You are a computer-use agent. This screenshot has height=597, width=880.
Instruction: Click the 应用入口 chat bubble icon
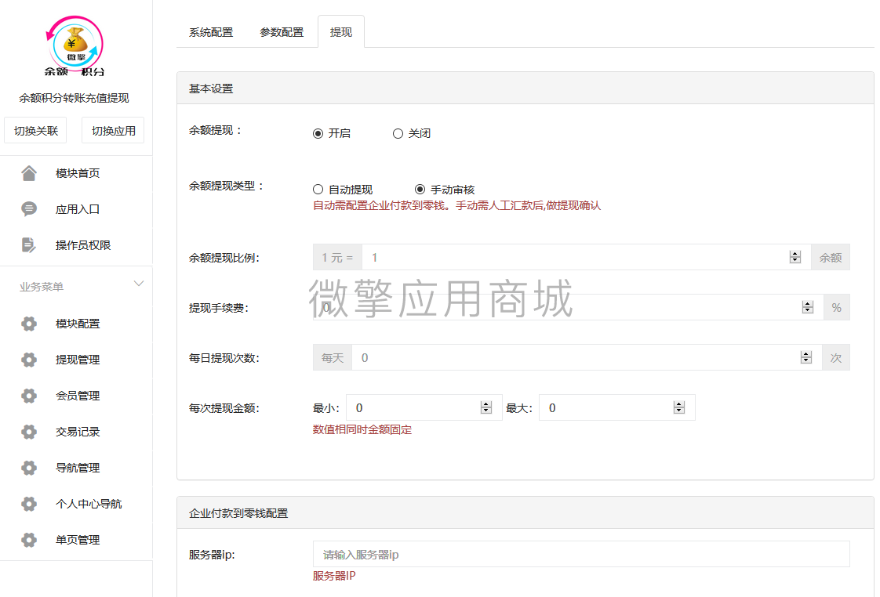[x=29, y=209]
